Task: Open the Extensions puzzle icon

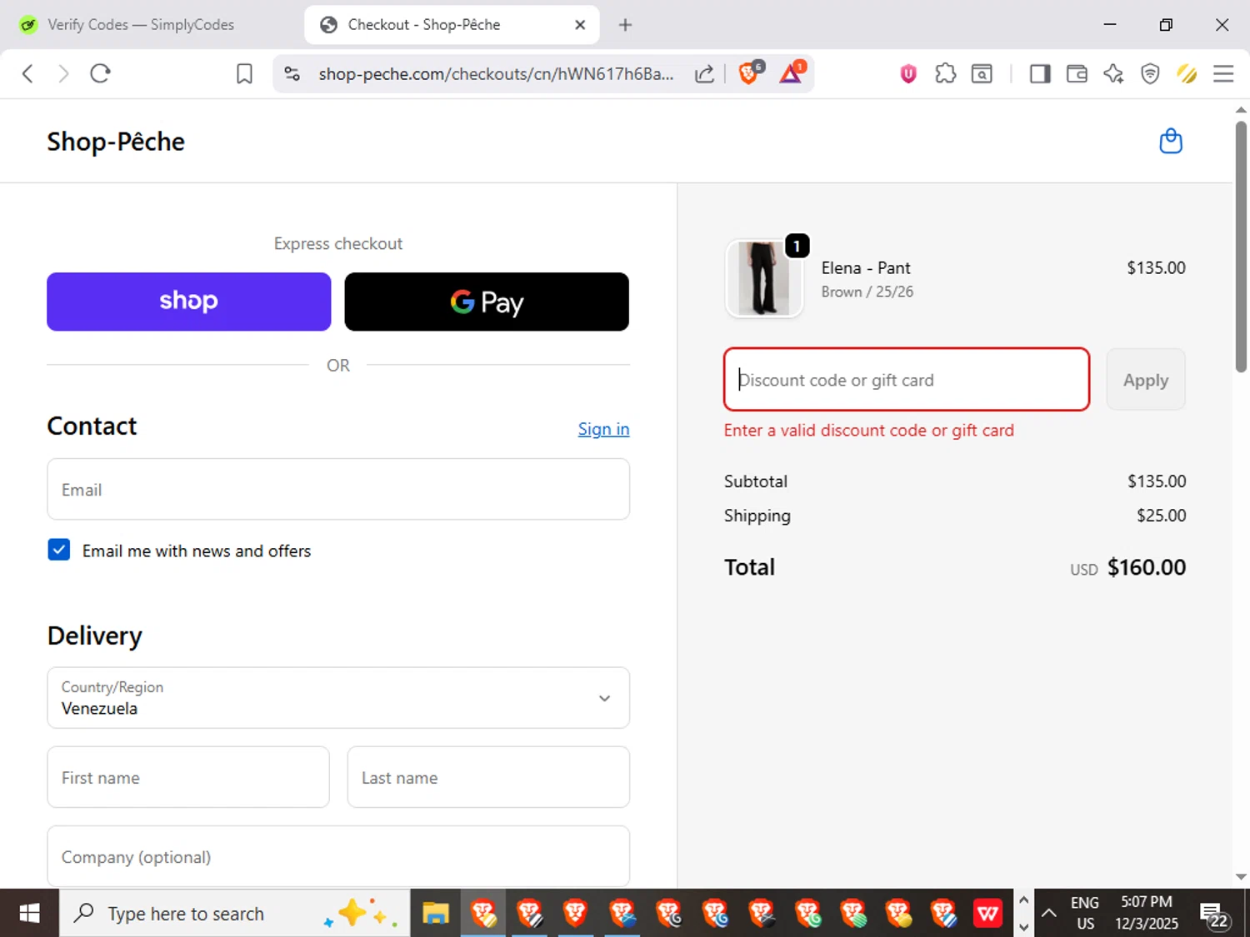Action: click(945, 74)
